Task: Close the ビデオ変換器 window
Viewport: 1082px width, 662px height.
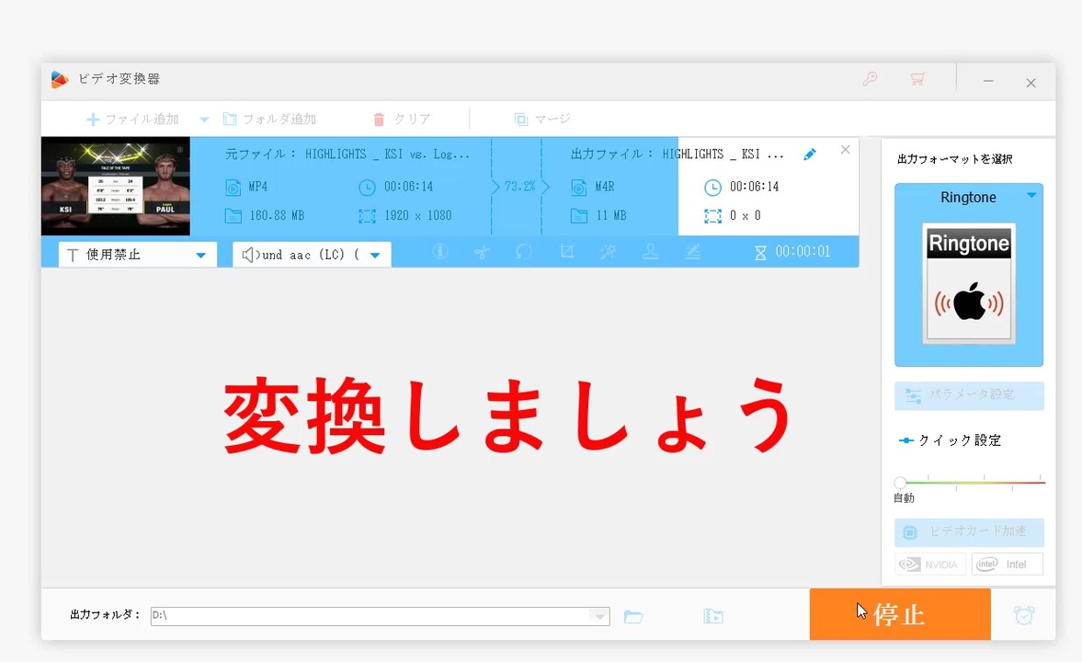Action: [1031, 83]
